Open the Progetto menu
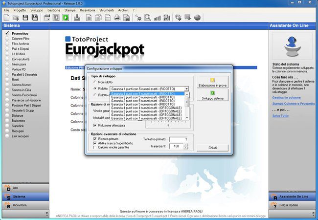This screenshot has width=318, height=220. point(20,10)
